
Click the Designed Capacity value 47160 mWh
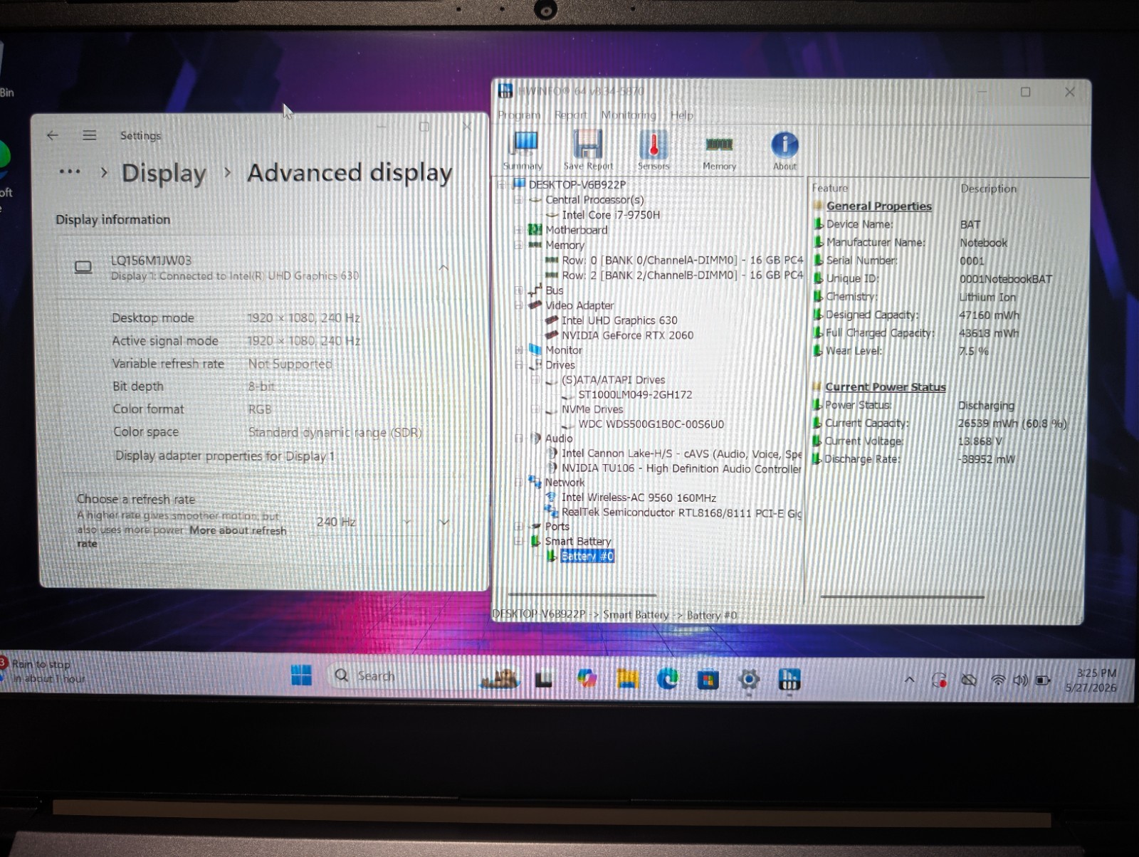coord(989,315)
